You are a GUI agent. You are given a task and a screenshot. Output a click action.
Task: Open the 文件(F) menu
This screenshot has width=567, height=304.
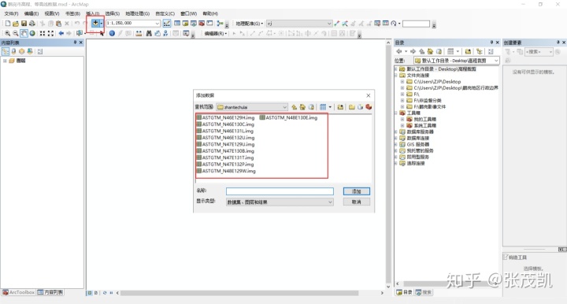tap(11, 13)
